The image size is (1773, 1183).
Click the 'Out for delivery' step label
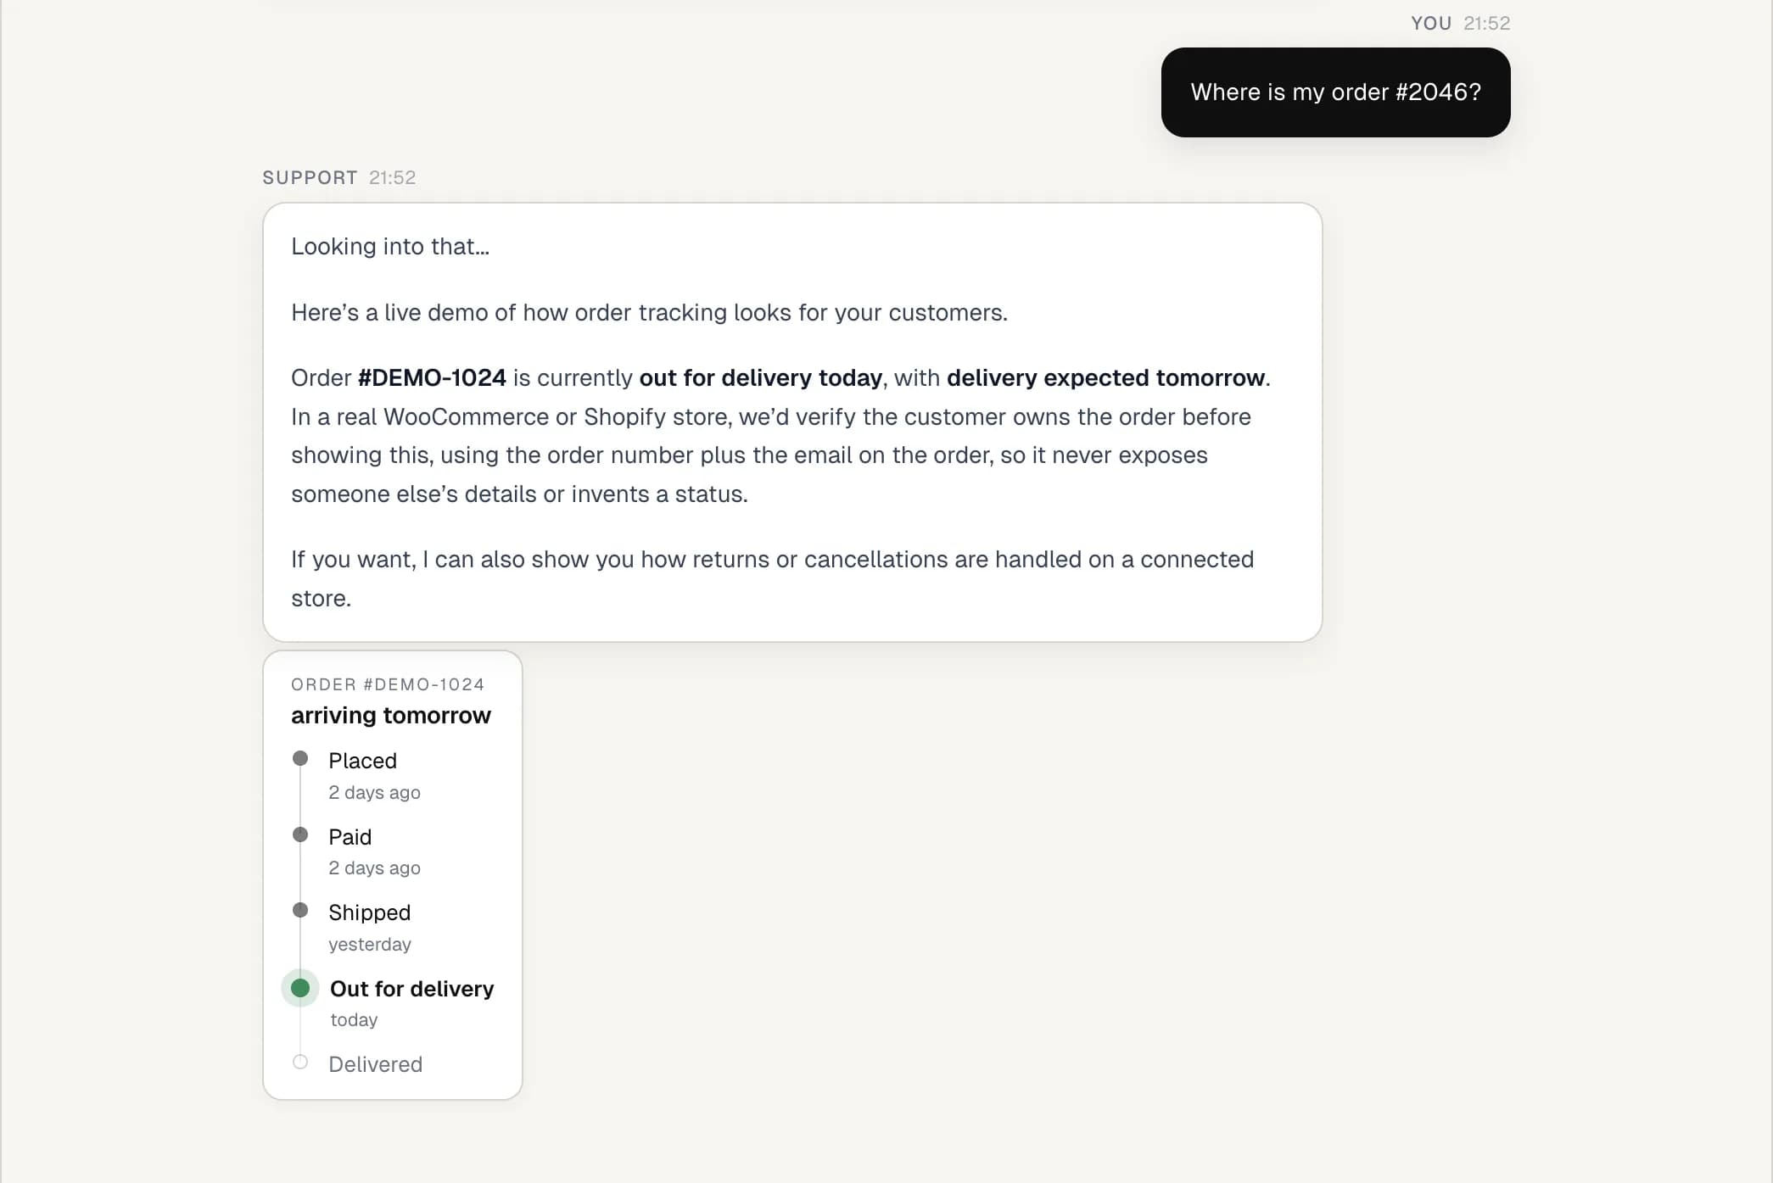(x=411, y=989)
